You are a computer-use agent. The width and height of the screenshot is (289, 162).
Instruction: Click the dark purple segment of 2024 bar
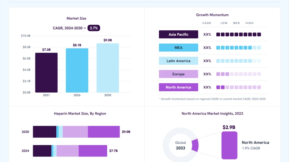[x=42, y=151]
